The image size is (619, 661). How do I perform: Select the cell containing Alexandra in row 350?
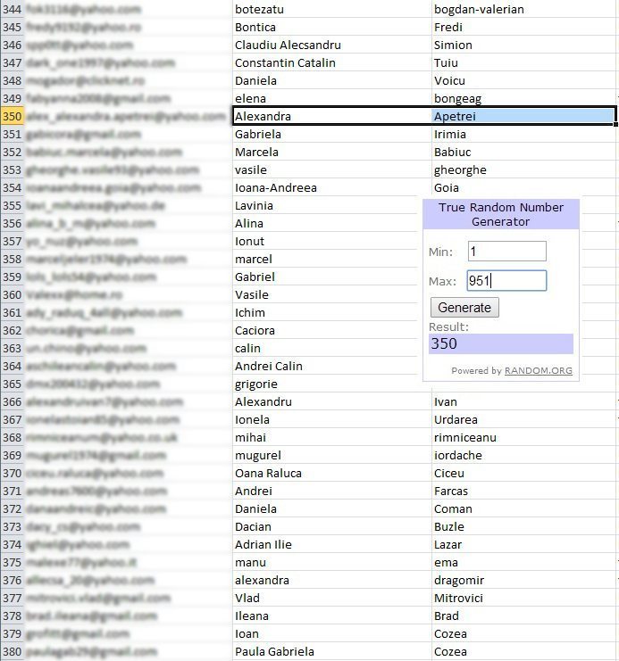coord(332,116)
